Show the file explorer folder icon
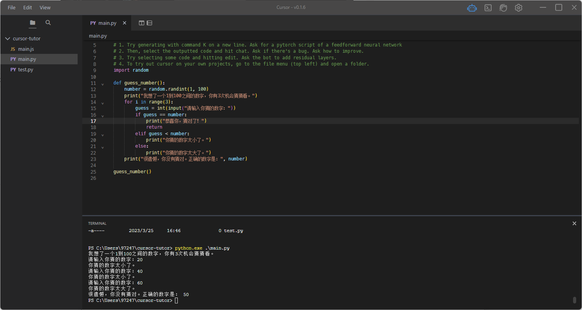582x310 pixels. [33, 23]
